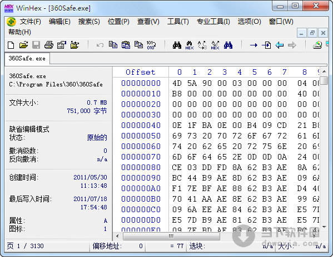Open the 搜索(S) menu
This screenshot has width=333, height=257.
pyautogui.click(x=89, y=22)
